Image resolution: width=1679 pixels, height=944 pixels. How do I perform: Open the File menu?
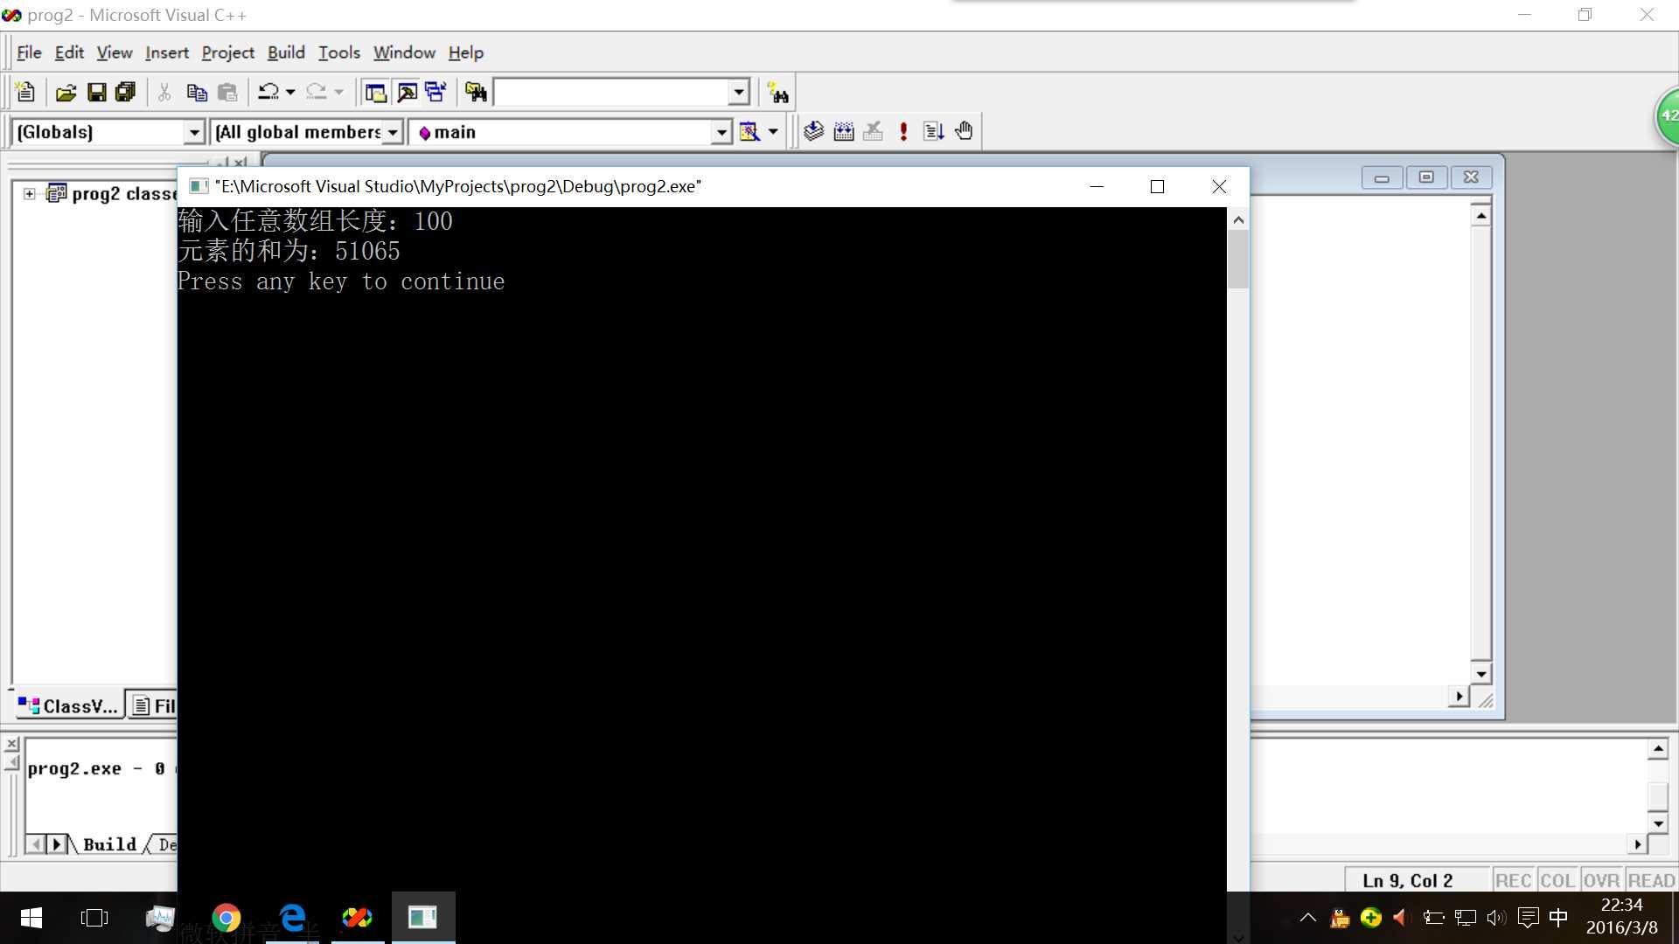[x=29, y=52]
